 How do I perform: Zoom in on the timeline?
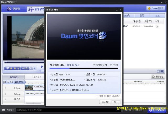pos(8,82)
